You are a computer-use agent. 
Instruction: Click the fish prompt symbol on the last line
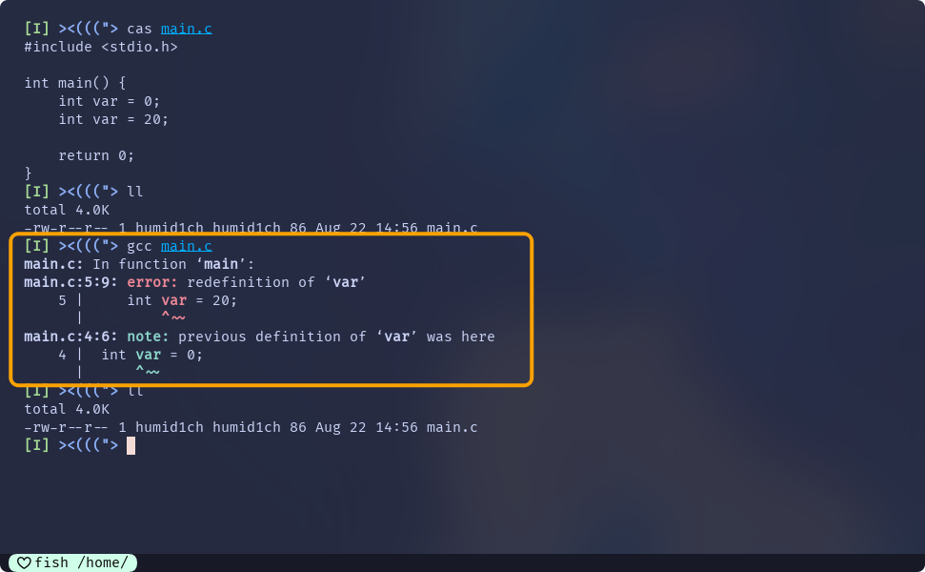tap(89, 445)
